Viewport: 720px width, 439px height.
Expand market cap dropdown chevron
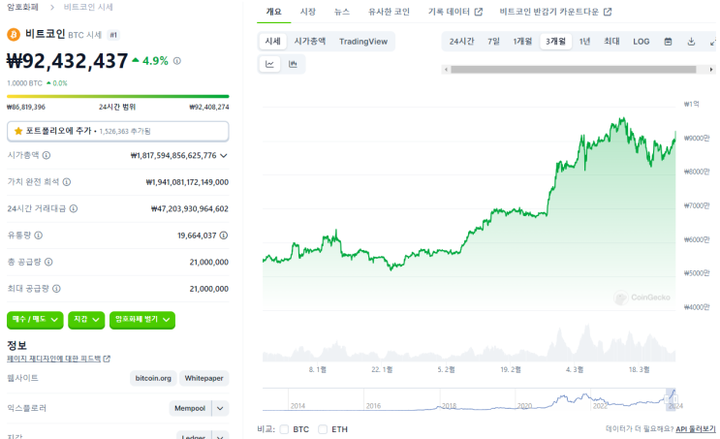(224, 156)
